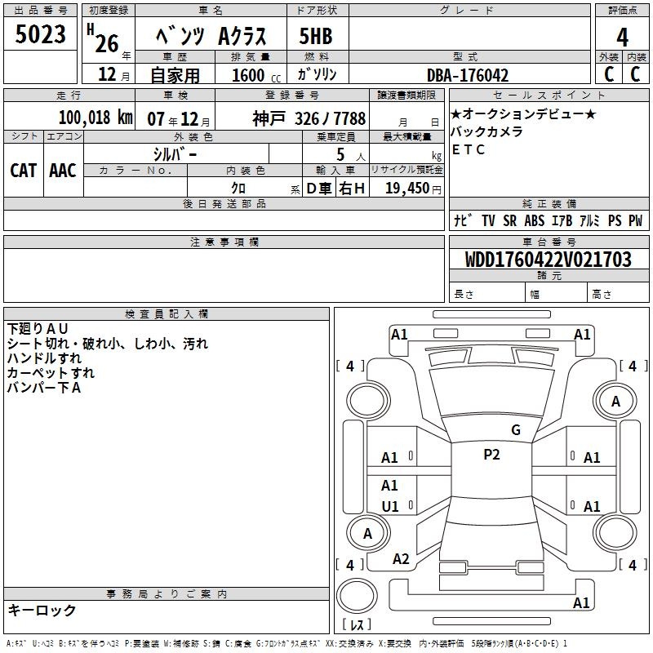This screenshot has height=653, width=653.
Task: Click the CAT shift type cell
Action: 24,170
